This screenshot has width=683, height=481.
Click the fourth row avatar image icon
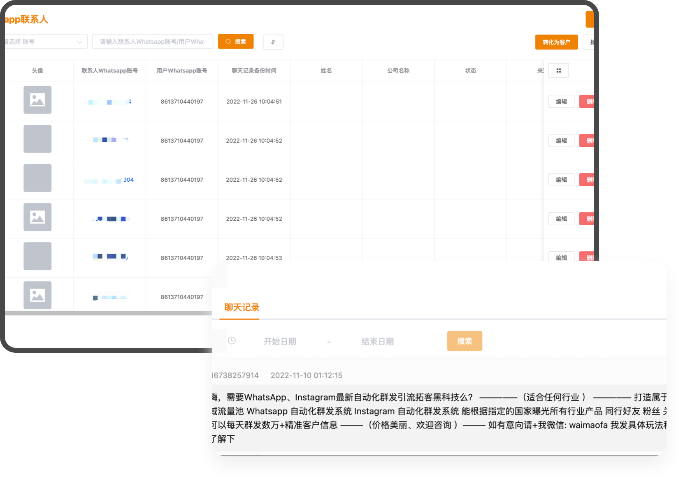coord(37,217)
